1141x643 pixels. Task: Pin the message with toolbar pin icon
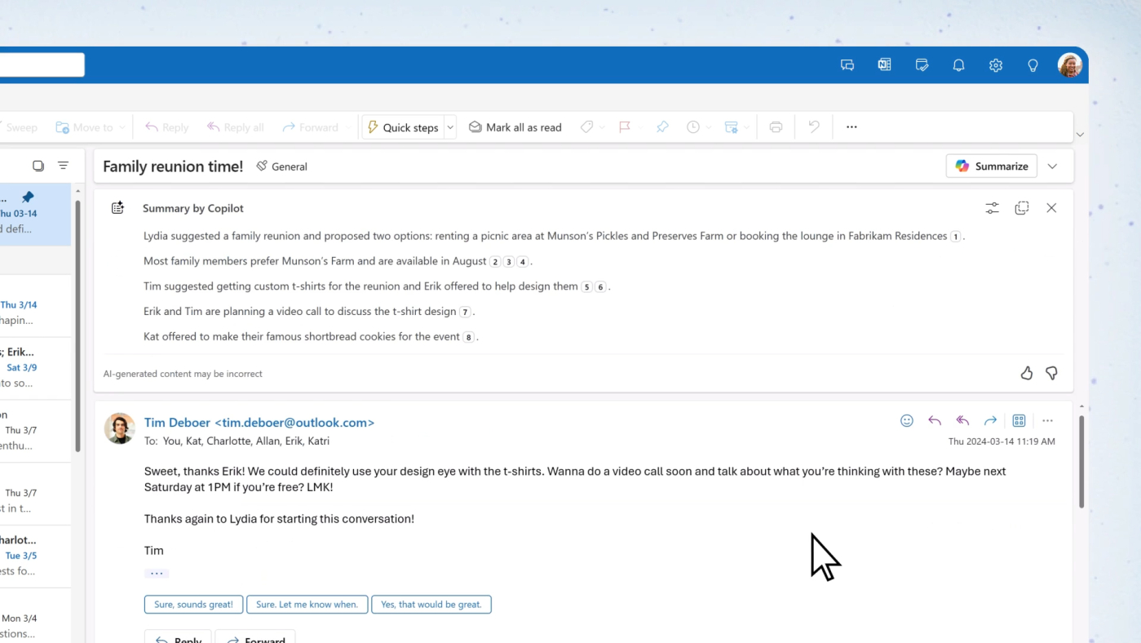click(662, 127)
